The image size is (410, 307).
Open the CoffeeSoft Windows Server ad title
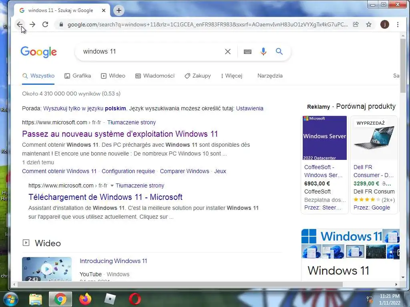pos(324,171)
